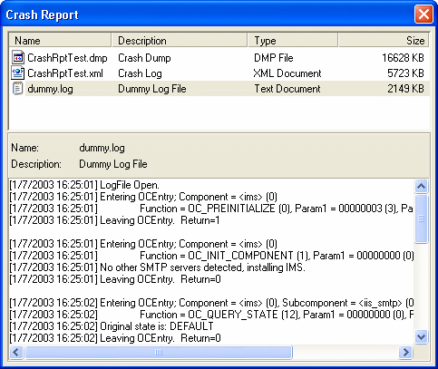Select the CrashRptTest.dmp file icon
The width and height of the screenshot is (438, 369).
18,57
